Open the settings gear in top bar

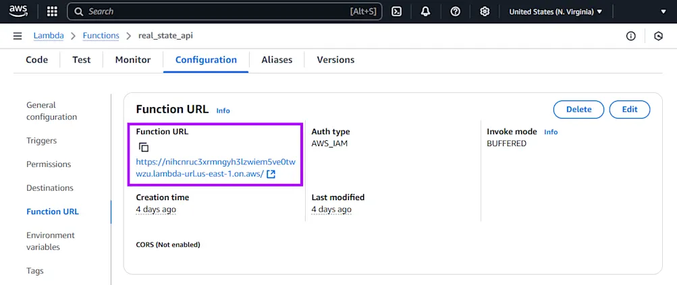(x=485, y=11)
